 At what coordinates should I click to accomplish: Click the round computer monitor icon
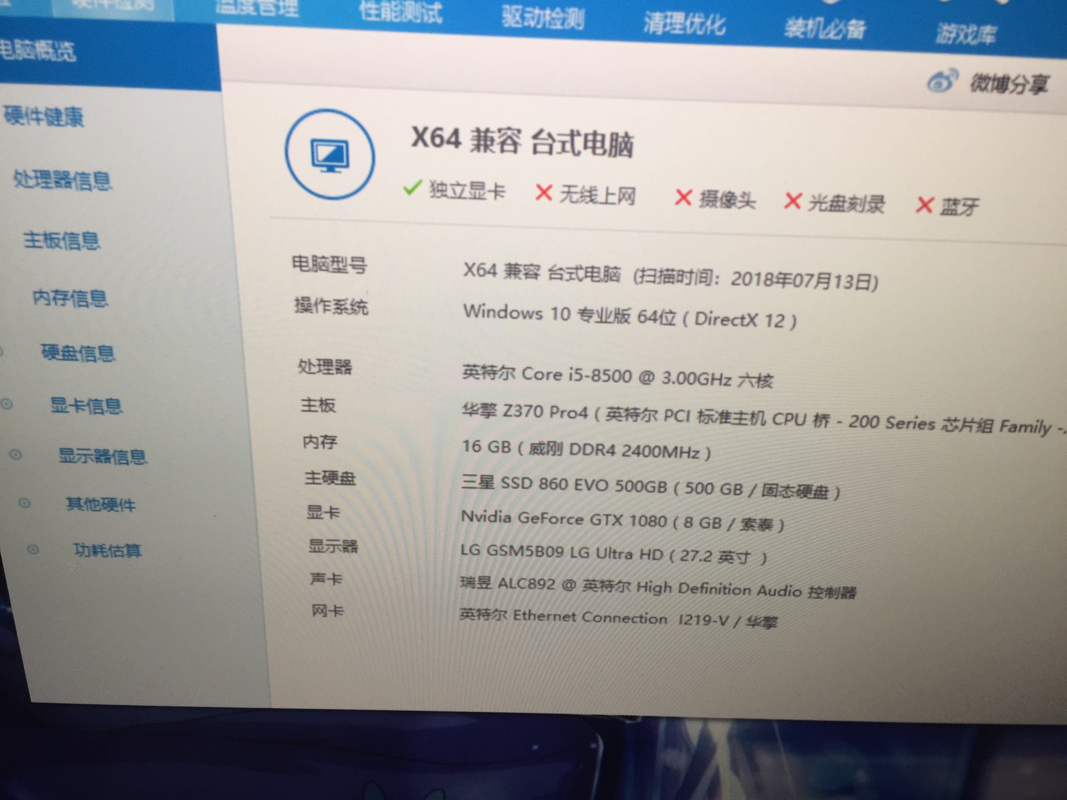point(330,154)
